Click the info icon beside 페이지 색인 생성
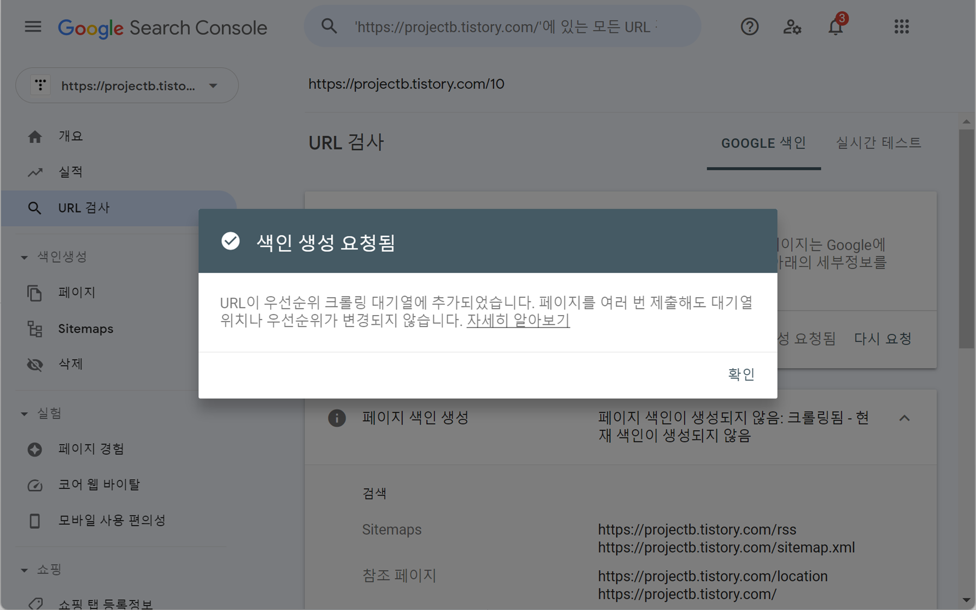Screen dimensions: 976x610 point(337,418)
